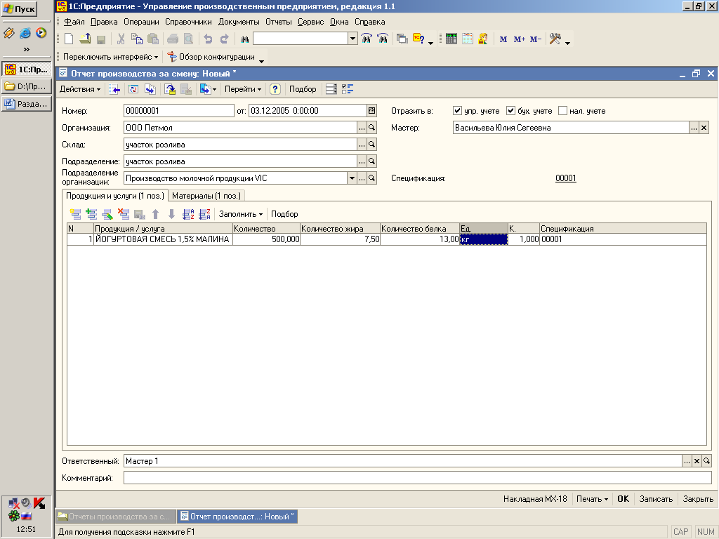719x539 pixels.
Task: Switch to Отчеты производства за с... window tab
Action: [x=115, y=517]
